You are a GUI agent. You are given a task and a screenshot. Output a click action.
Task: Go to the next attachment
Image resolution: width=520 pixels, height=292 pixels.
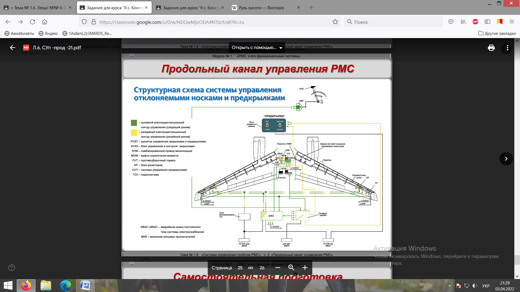(x=506, y=159)
